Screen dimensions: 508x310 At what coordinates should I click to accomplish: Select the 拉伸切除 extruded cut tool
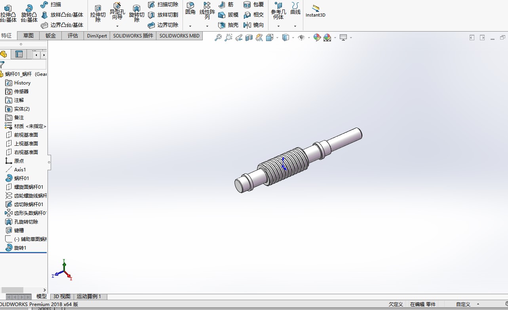pyautogui.click(x=98, y=14)
